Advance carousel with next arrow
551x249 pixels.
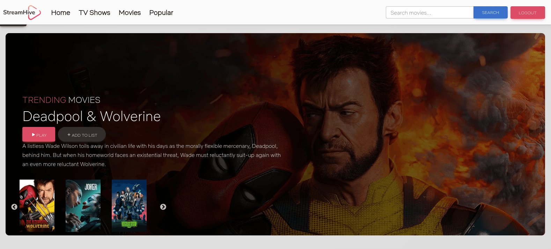[163, 207]
